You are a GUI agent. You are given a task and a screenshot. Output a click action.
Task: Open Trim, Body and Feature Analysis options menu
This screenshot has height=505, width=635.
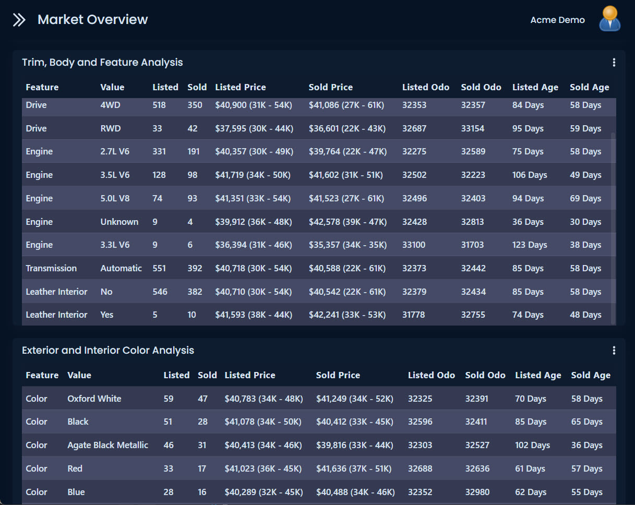(614, 63)
